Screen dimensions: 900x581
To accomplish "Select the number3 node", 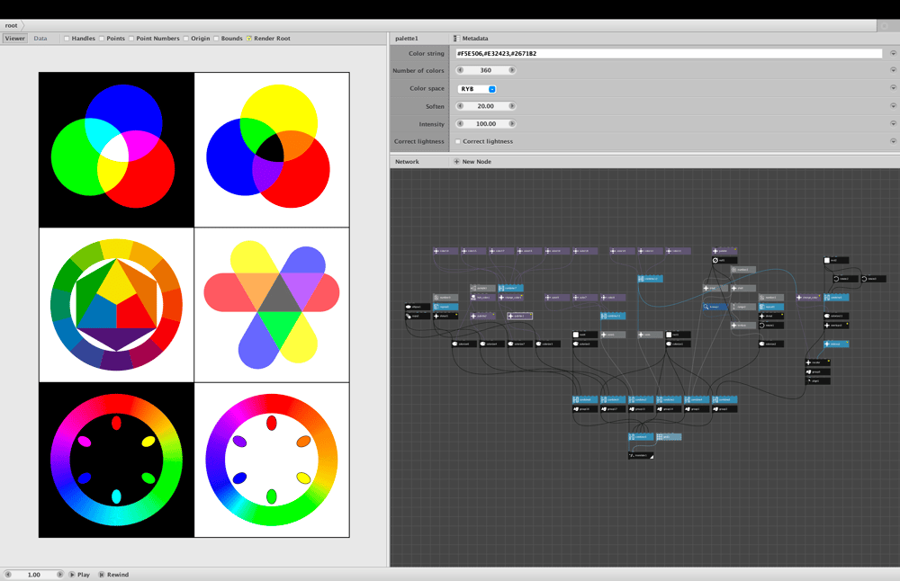I will [x=445, y=298].
